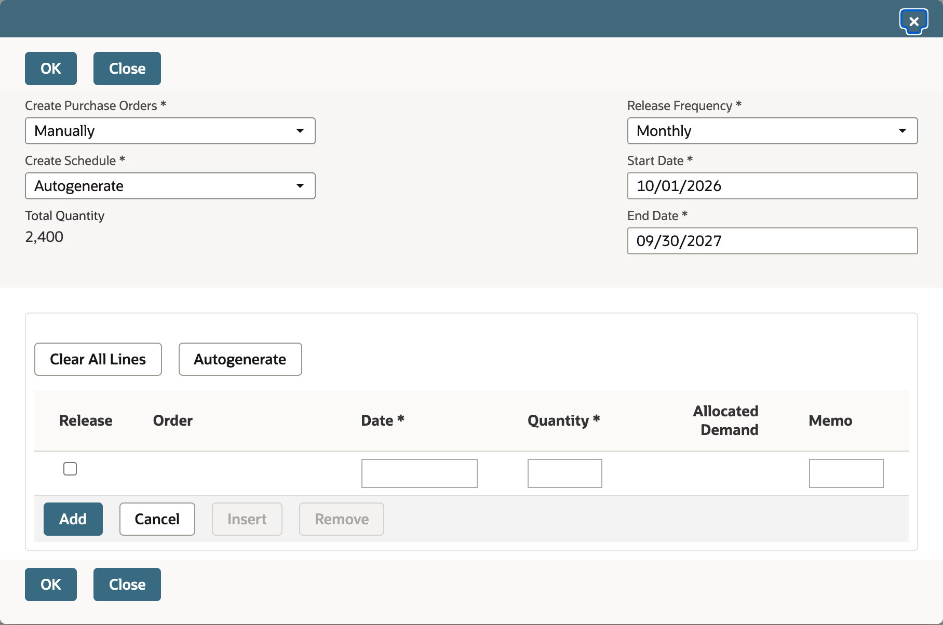
Task: Cancel the line edit
Action: pyautogui.click(x=157, y=519)
